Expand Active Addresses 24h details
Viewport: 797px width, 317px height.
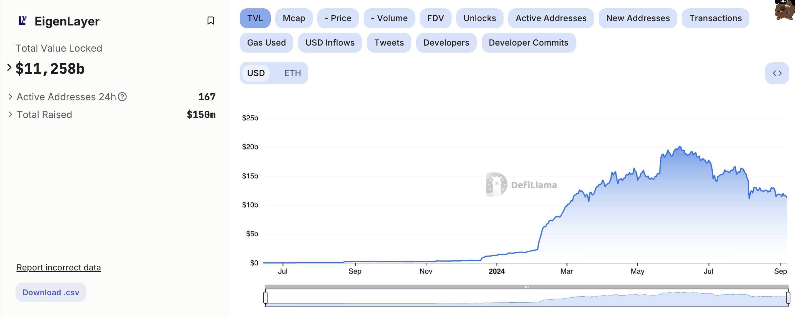(x=10, y=97)
